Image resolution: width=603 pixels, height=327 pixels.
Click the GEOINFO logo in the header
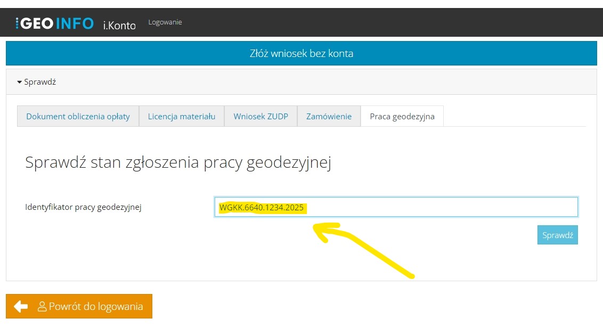[x=54, y=23]
